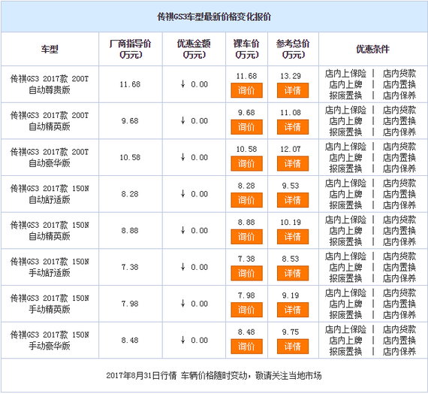
Task: Click guide price 10.58 in 厂商指导价 column
Action: pos(130,157)
